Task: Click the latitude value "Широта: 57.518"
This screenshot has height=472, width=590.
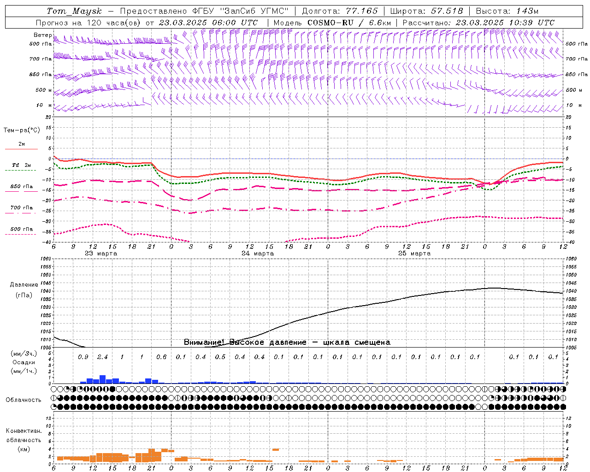Action: point(426,11)
